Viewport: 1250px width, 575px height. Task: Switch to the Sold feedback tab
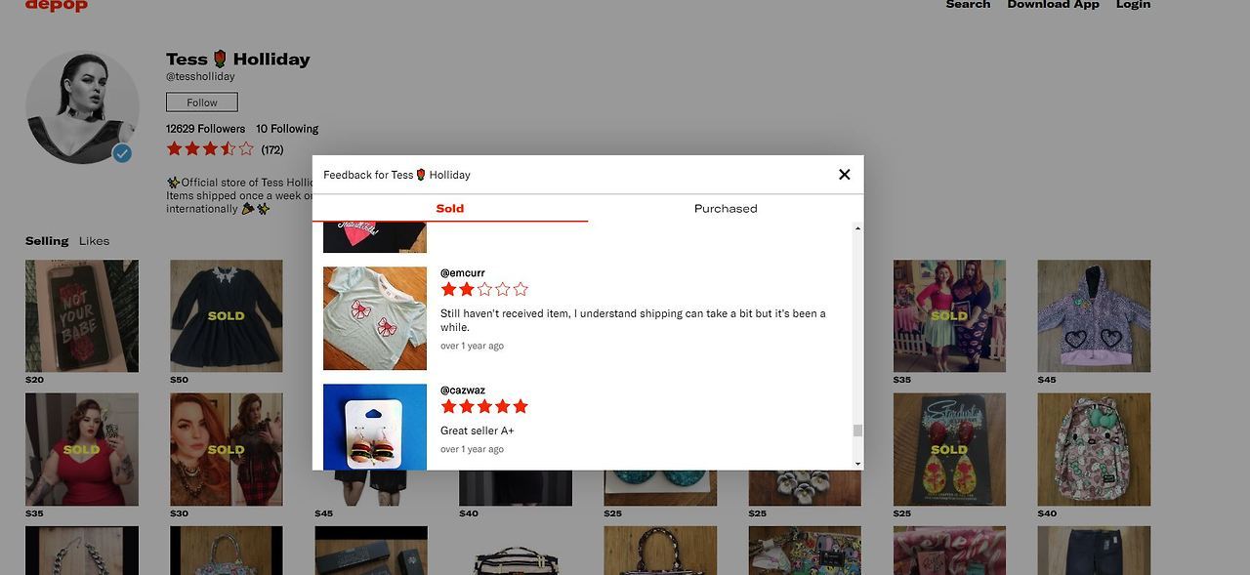450,208
